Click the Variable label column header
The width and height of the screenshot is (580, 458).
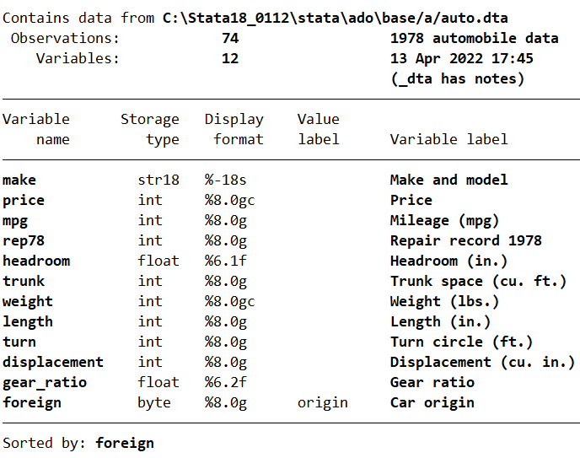448,139
